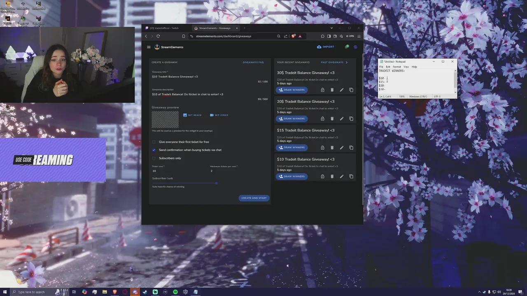527x296 pixels.
Task: Open the Giveaways FAQ link
Action: point(253,62)
